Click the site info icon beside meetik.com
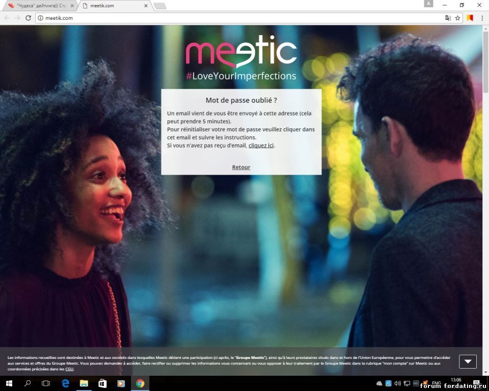 (x=41, y=18)
